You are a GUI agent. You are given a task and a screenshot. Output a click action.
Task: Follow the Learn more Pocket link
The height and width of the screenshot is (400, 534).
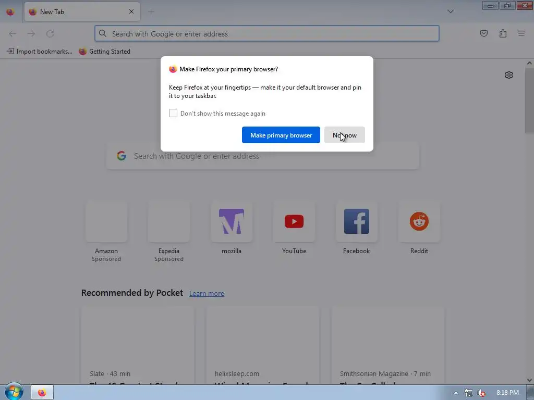[207, 293]
